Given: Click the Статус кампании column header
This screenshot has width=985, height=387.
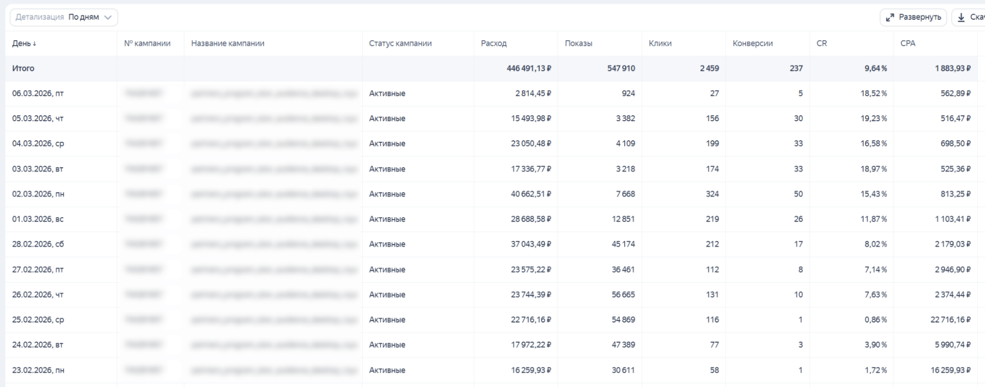Looking at the screenshot, I should tap(400, 43).
